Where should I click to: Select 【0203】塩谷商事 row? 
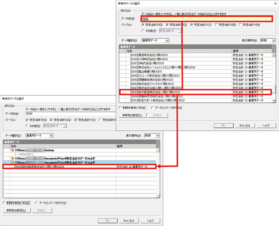pos(196,71)
